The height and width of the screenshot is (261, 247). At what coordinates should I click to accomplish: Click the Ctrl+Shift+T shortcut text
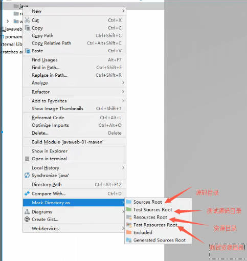[108, 108]
